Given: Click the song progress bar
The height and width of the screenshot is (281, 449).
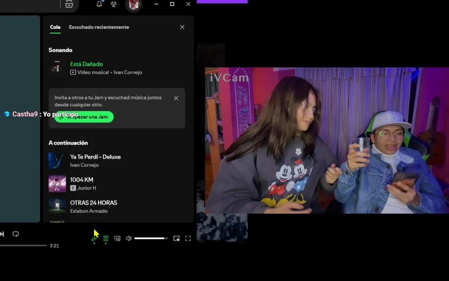Looking at the screenshot, I should coord(23,245).
